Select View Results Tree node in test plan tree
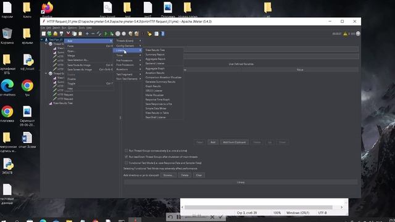Screen dimensions: 395x222 (63, 103)
